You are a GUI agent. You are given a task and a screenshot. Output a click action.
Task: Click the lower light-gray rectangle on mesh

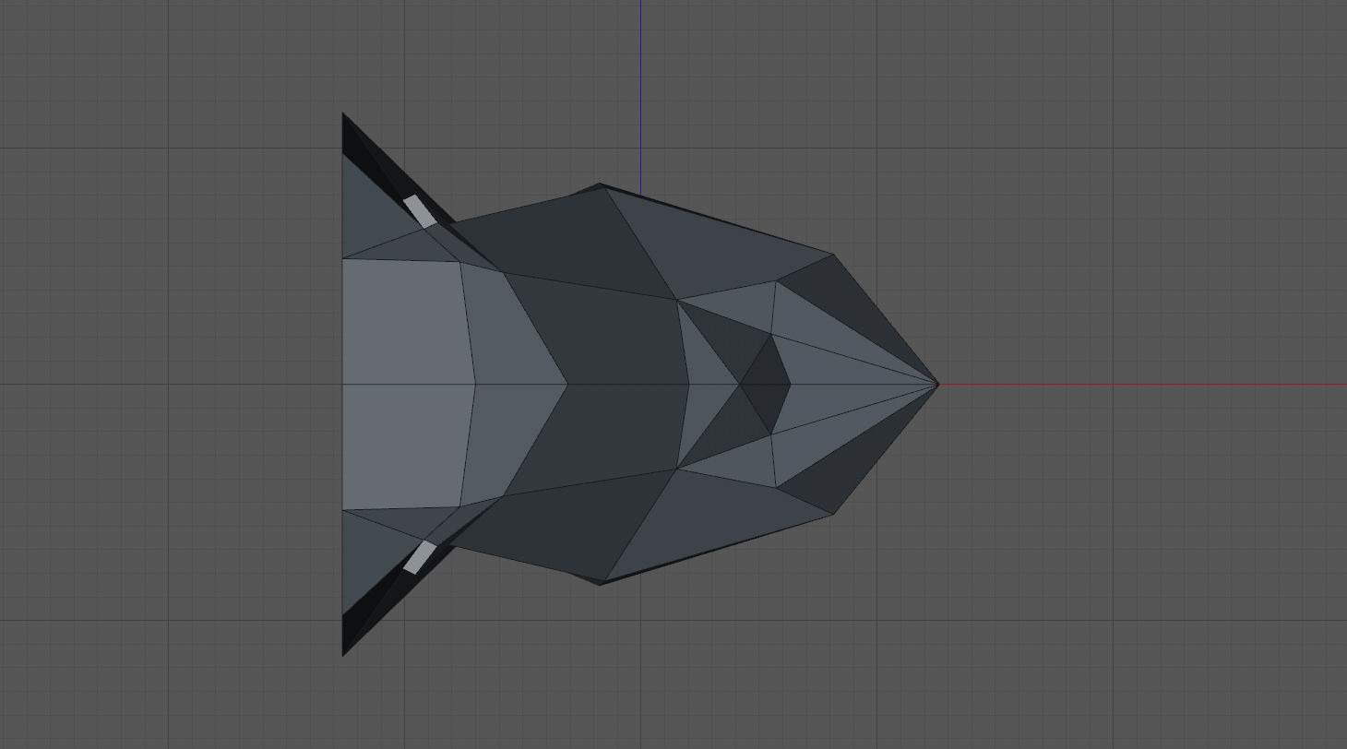(x=420, y=557)
